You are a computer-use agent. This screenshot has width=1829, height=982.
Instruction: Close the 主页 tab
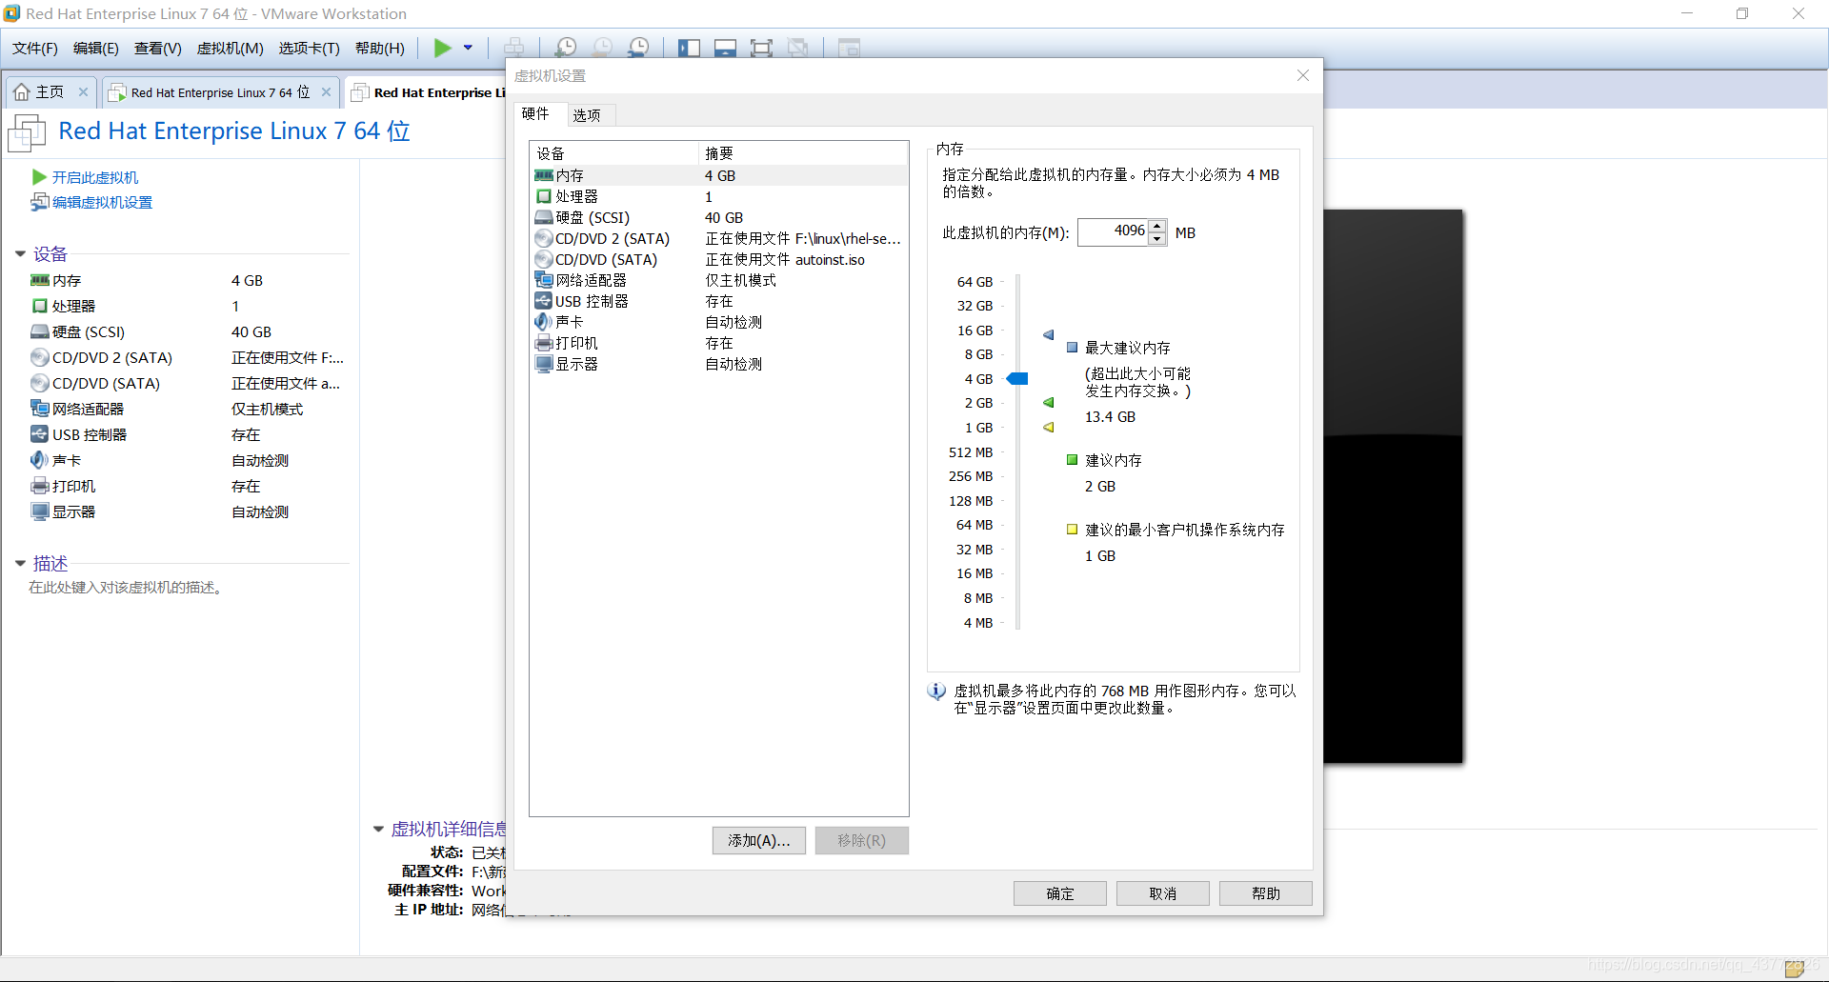pyautogui.click(x=83, y=91)
